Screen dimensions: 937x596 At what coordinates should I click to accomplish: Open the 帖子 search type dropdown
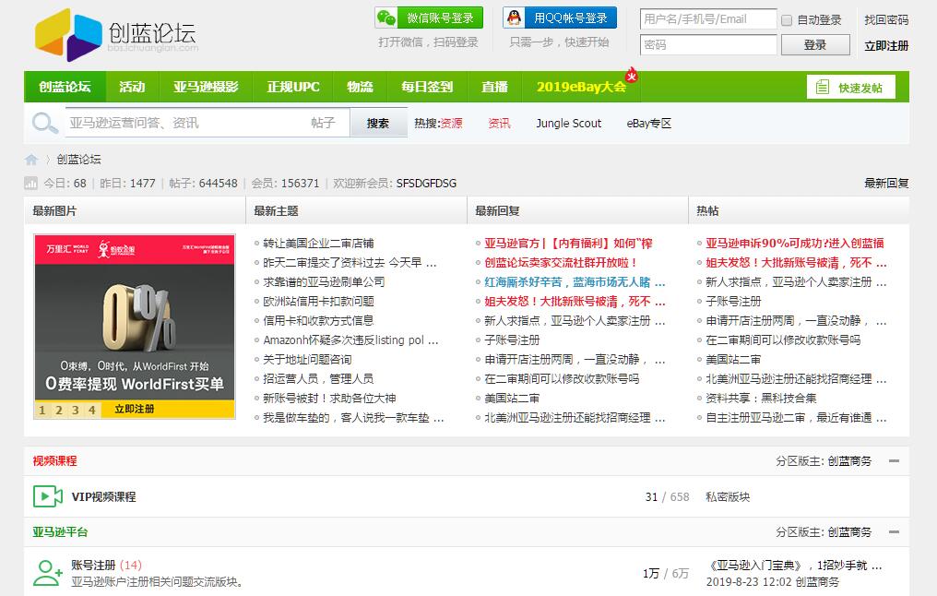click(x=323, y=123)
